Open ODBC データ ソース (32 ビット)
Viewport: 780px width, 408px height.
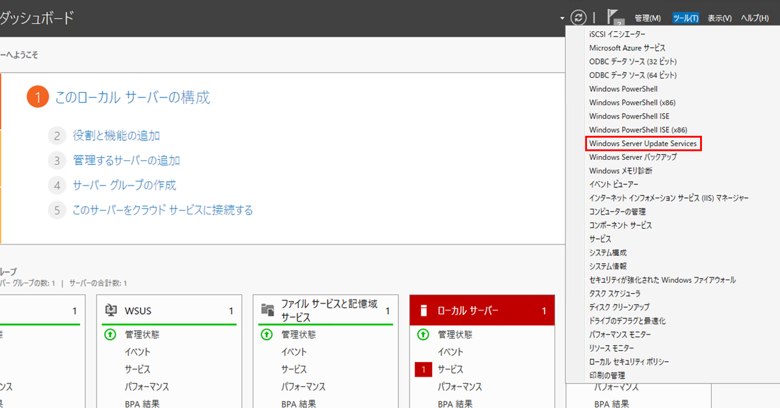(633, 61)
